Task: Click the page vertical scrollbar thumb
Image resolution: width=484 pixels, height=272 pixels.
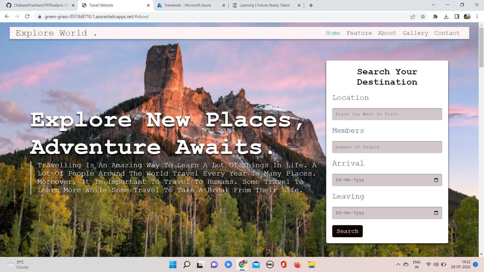Action: pyautogui.click(x=481, y=47)
